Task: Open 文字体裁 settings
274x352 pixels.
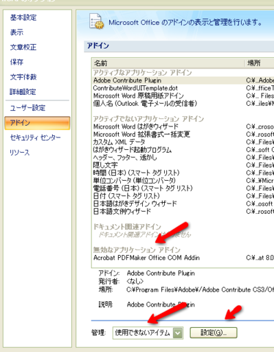Action: [x=23, y=77]
